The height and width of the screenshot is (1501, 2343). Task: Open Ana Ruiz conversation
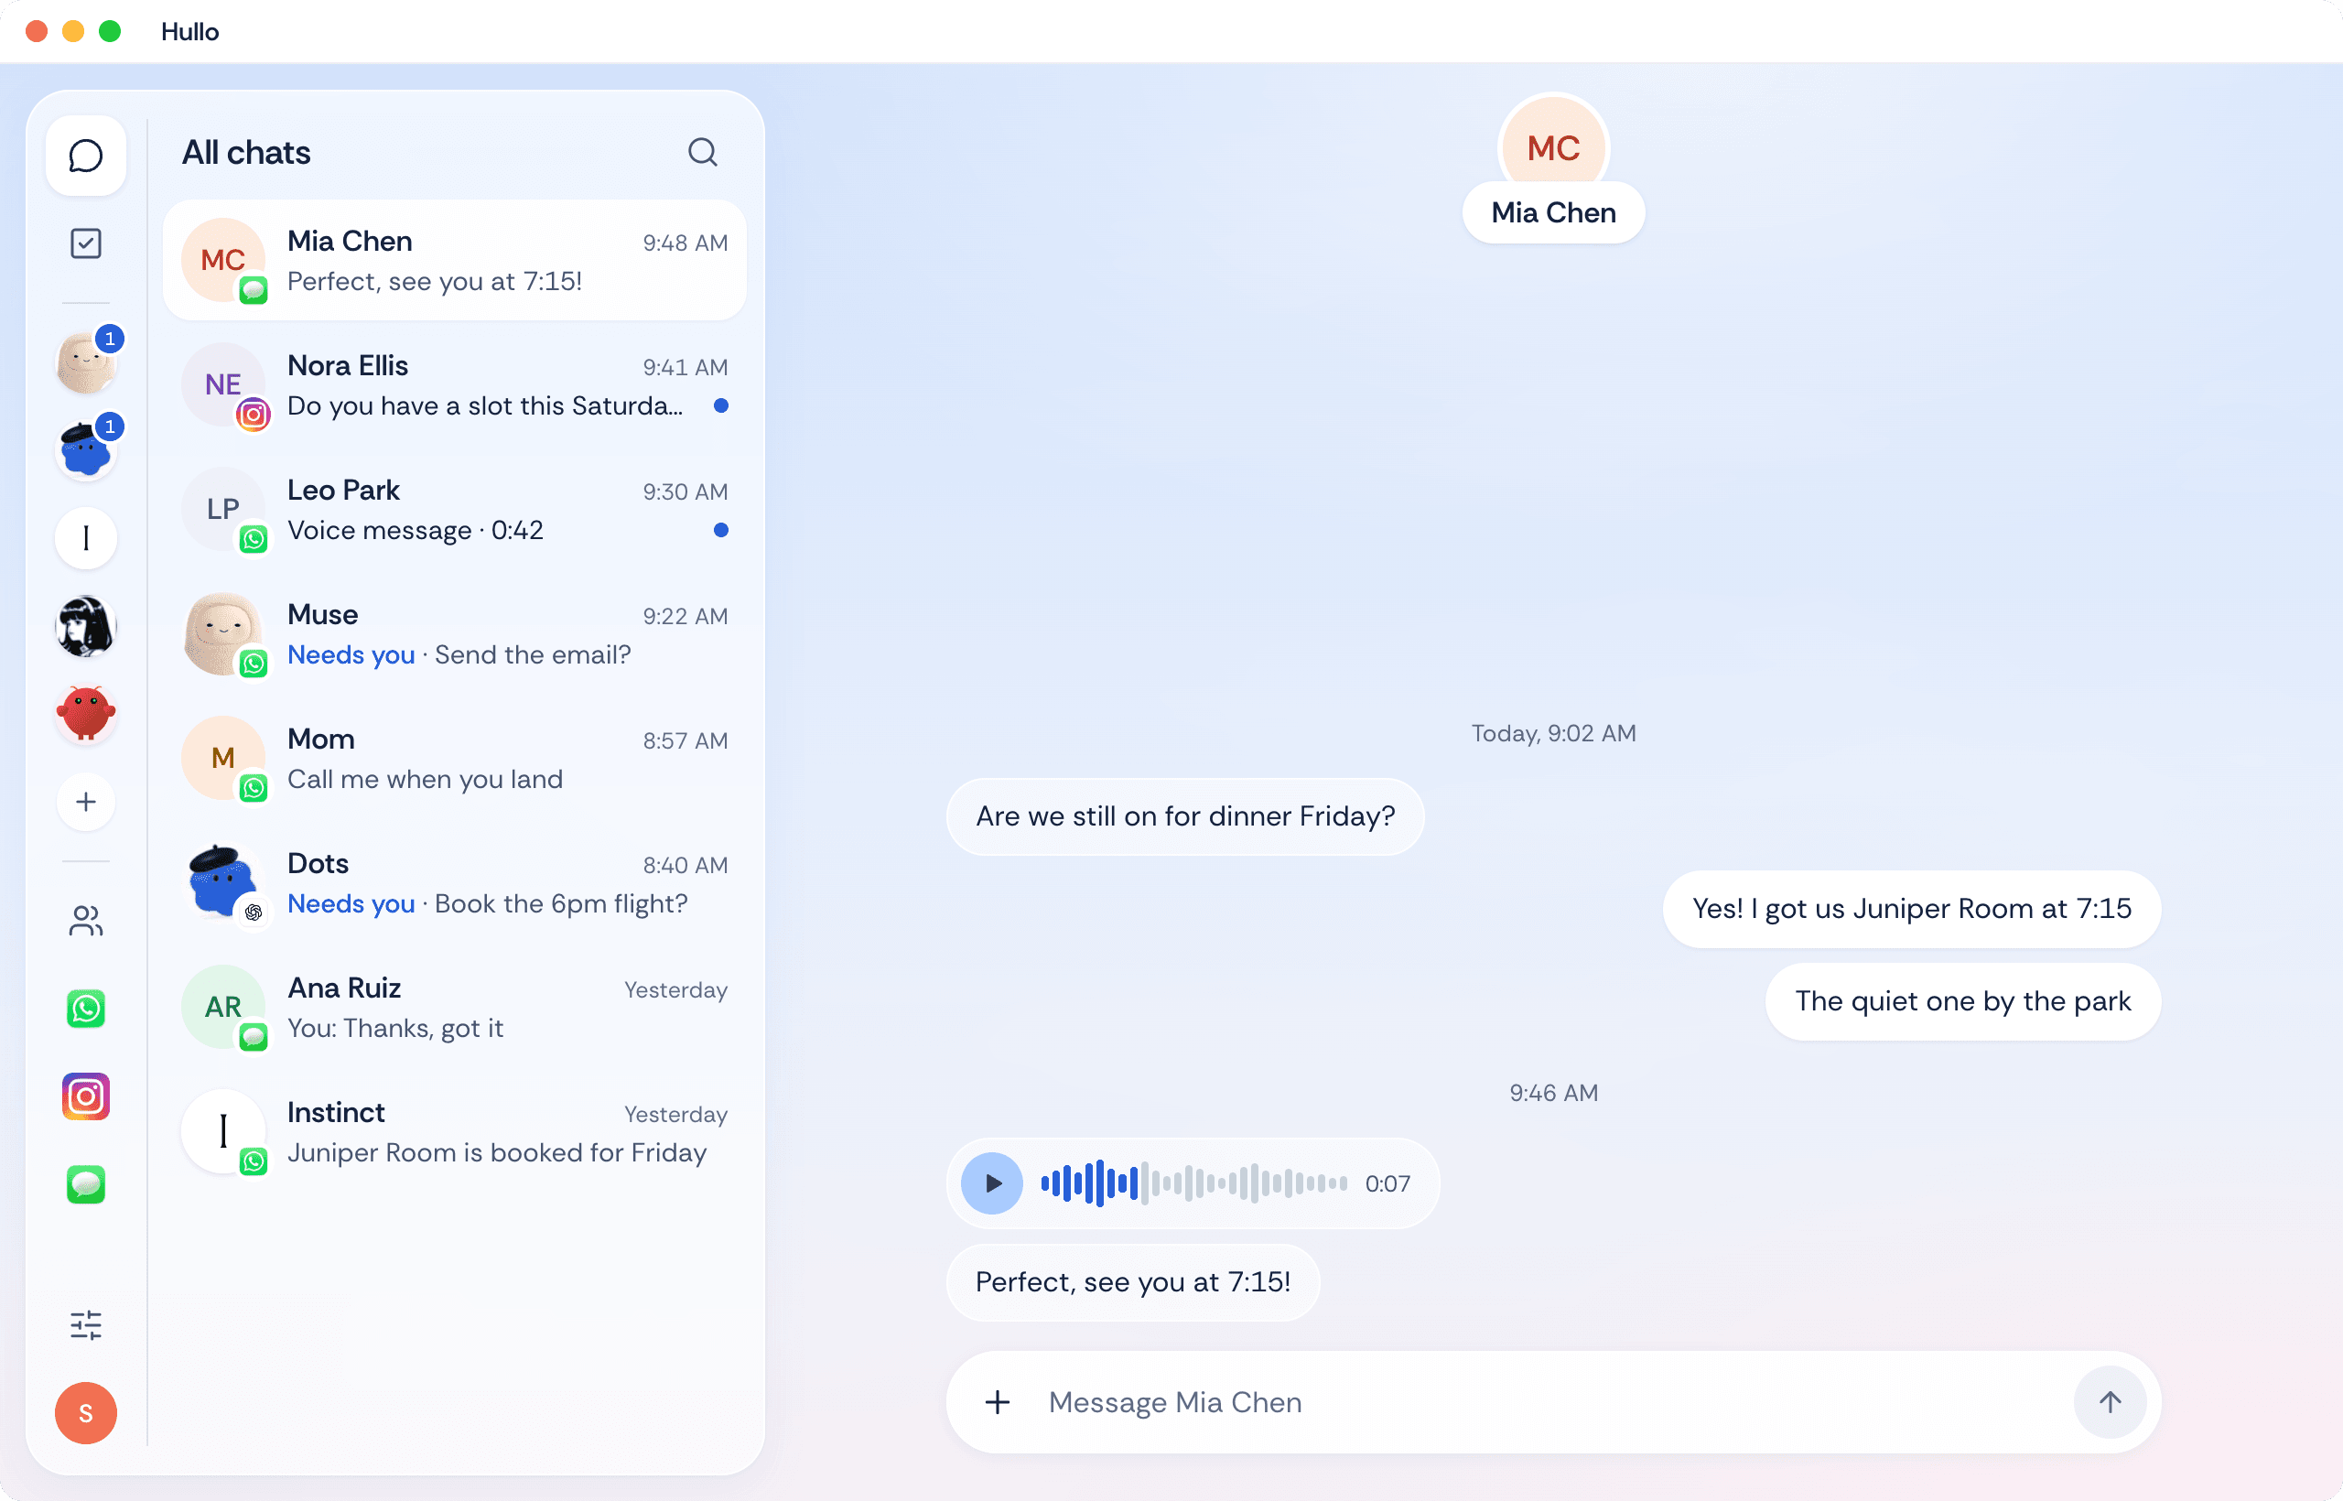[454, 1007]
